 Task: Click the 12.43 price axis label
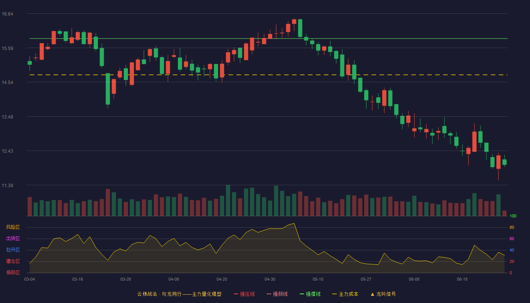(x=7, y=151)
